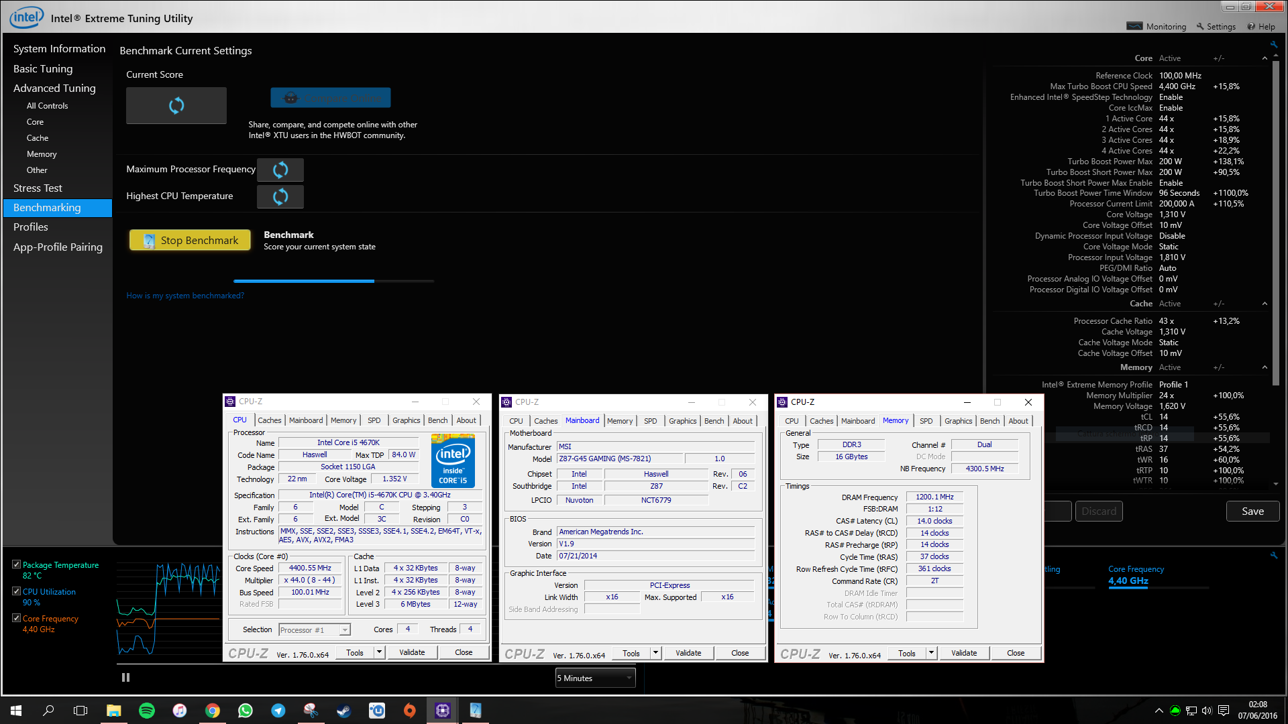Save the tuning settings
Screen dimensions: 1288x724
pos(1252,511)
